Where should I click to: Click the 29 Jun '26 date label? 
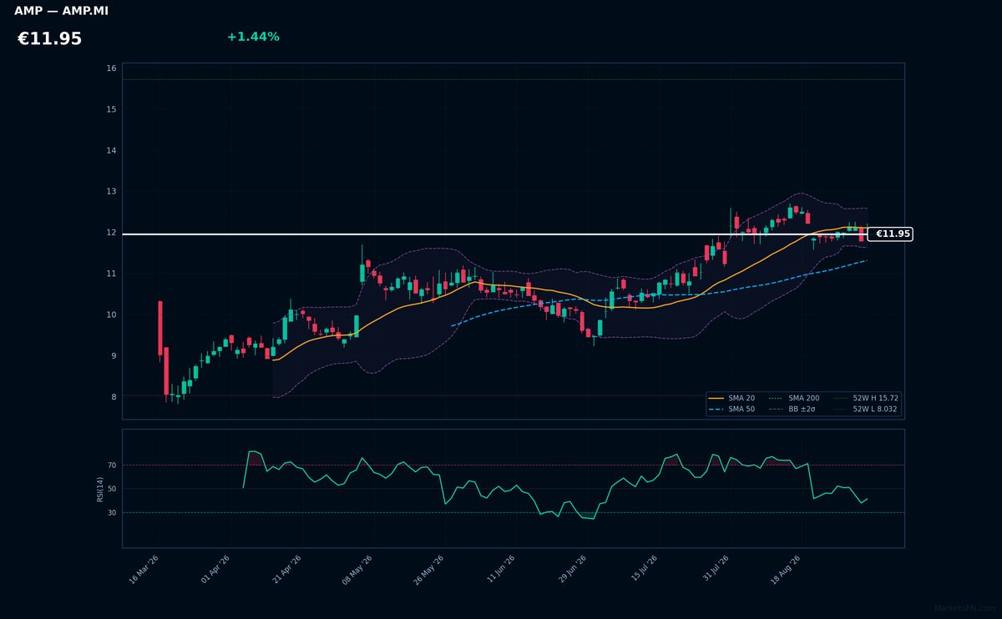tap(573, 570)
